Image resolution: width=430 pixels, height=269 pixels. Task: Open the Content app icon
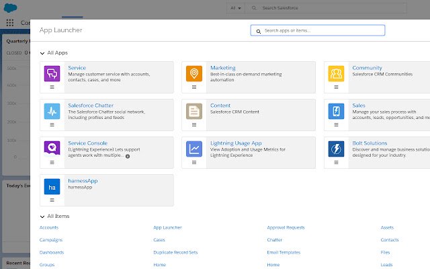194,111
